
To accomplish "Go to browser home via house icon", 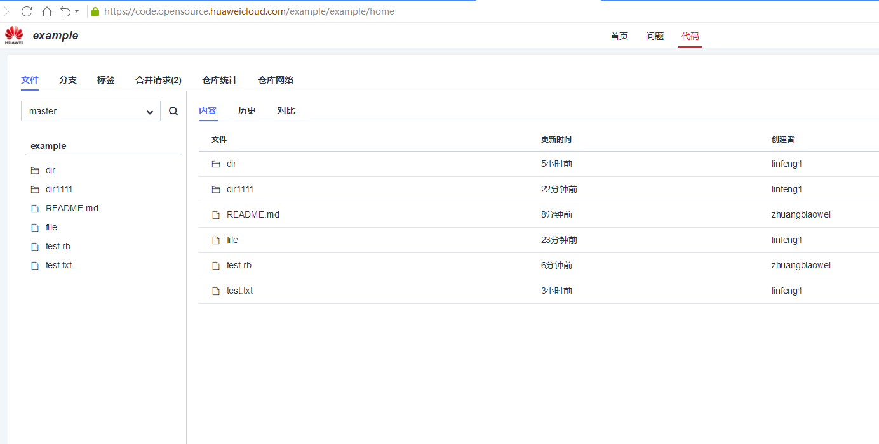I will point(47,11).
